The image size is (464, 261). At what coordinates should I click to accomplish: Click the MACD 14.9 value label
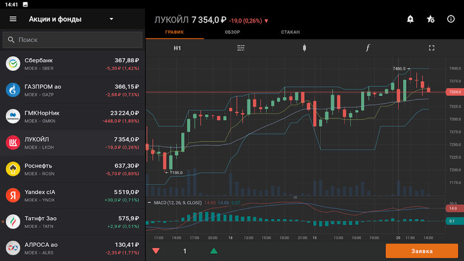(x=454, y=208)
